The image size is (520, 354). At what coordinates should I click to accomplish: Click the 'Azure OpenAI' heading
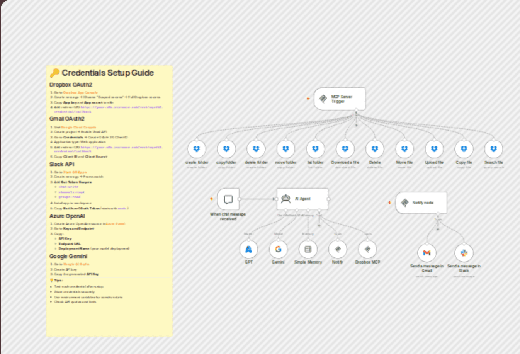(67, 216)
